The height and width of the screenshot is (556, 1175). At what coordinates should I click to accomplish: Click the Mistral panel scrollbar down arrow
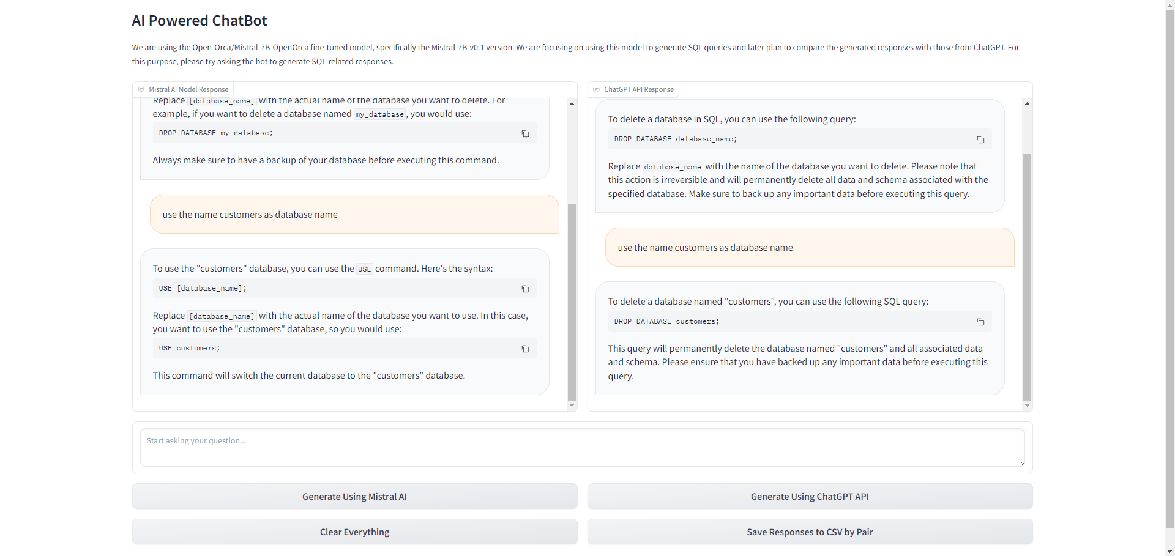click(x=572, y=406)
